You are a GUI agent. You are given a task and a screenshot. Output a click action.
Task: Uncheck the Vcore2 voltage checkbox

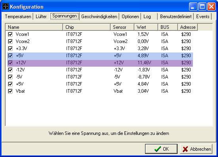pos(10,41)
